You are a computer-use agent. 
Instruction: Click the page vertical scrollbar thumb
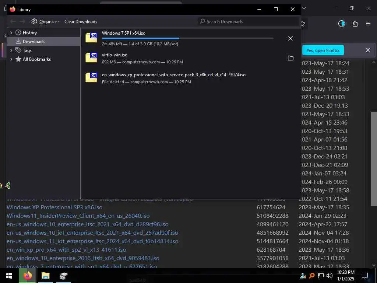pyautogui.click(x=374, y=158)
